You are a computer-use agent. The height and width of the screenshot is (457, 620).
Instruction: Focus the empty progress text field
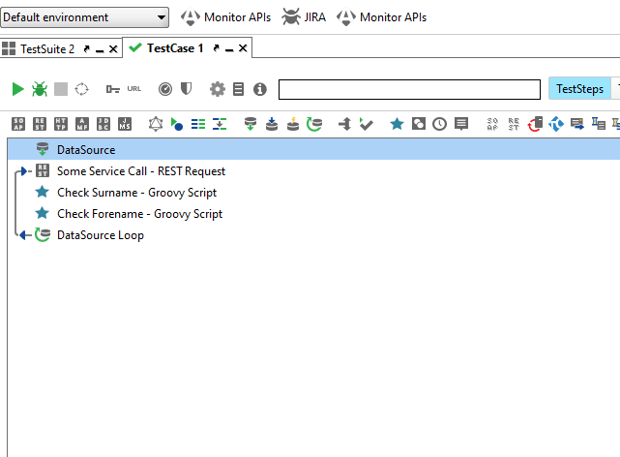(x=409, y=89)
